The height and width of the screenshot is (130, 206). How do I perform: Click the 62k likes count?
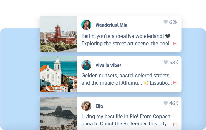click(x=173, y=22)
